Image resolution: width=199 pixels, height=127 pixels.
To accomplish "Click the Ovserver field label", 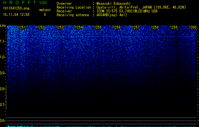I will (x=64, y=3).
